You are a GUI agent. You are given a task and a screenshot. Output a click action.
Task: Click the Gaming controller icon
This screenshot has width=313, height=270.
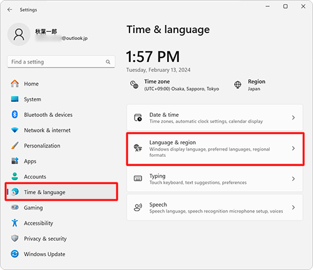(x=15, y=207)
